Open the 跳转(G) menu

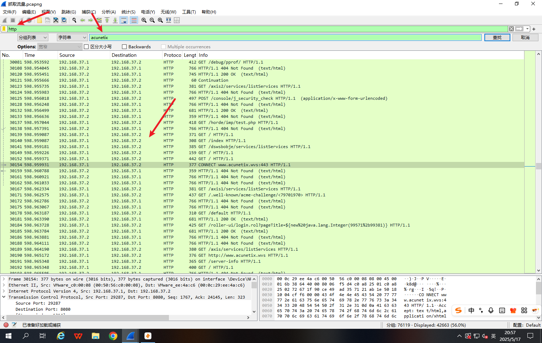pyautogui.click(x=69, y=12)
